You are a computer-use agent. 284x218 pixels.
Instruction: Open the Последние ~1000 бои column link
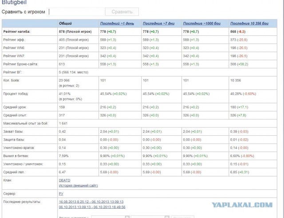pyautogui.click(x=202, y=23)
